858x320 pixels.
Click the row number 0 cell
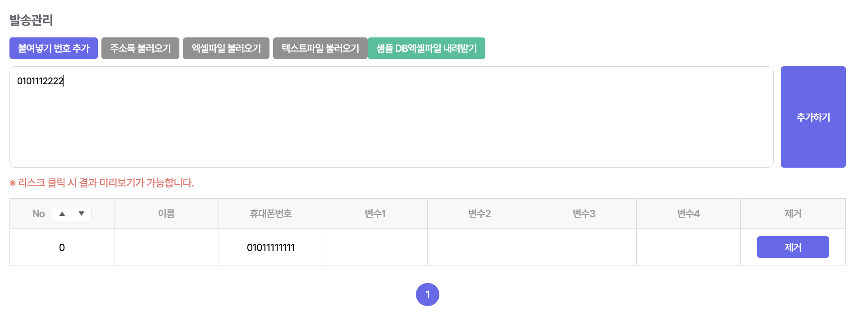point(62,247)
